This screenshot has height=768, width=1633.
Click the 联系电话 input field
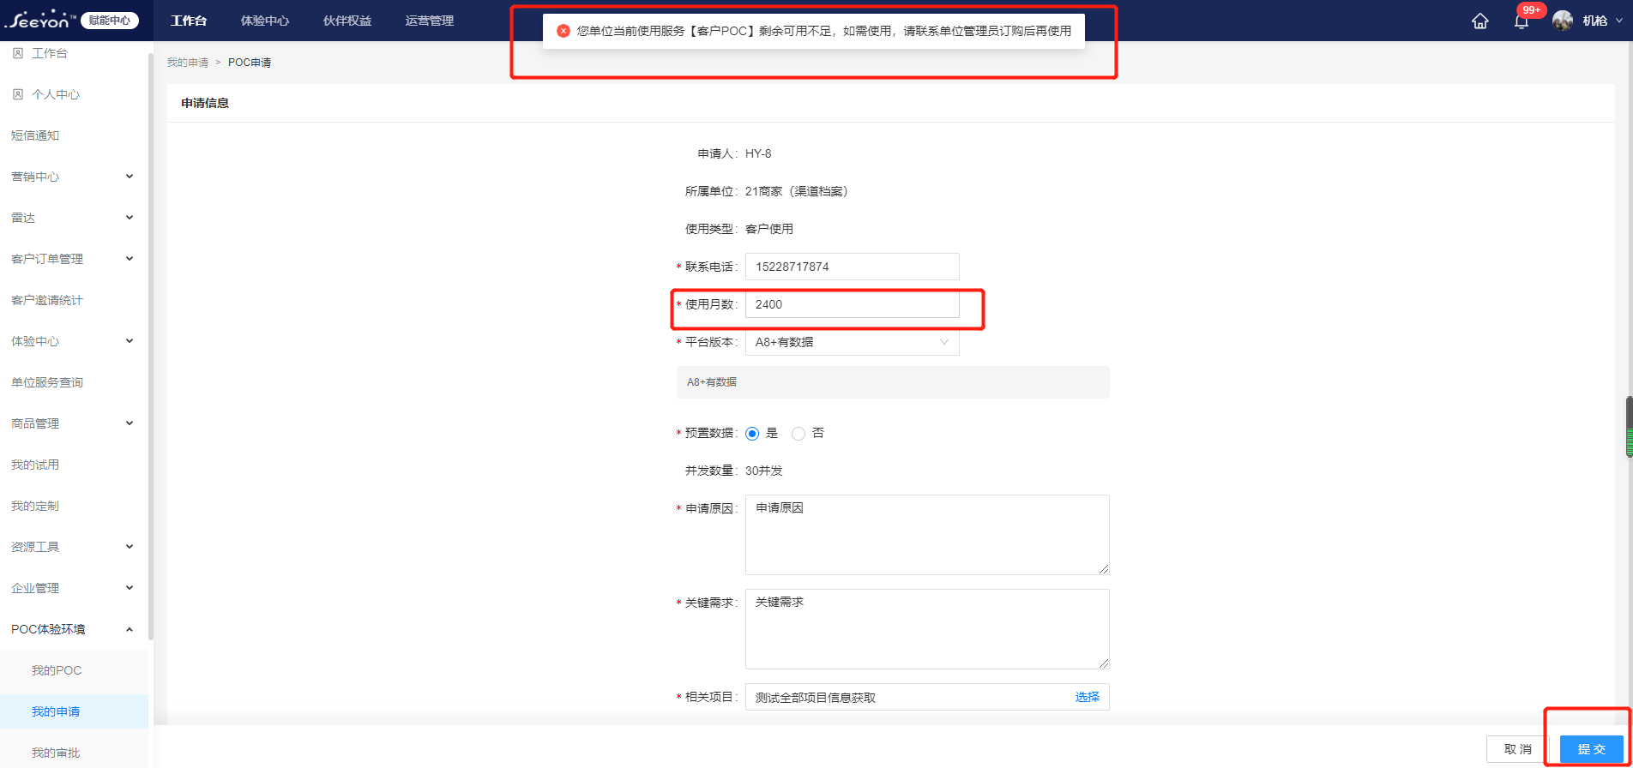pyautogui.click(x=852, y=267)
